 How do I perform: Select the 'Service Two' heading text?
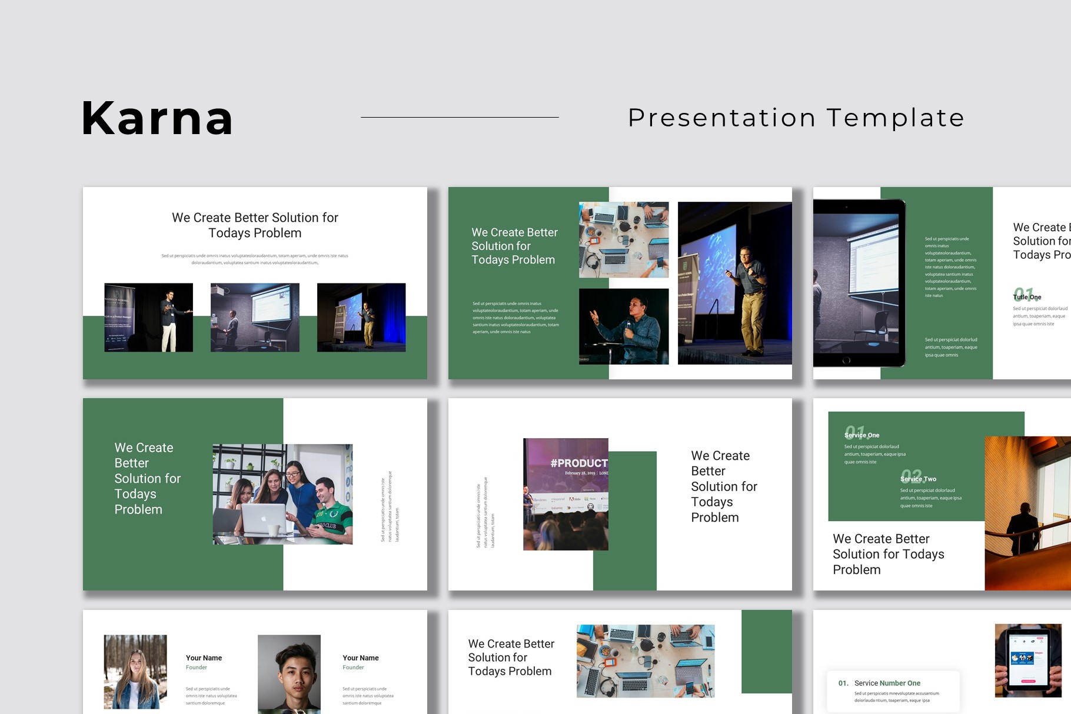[919, 479]
